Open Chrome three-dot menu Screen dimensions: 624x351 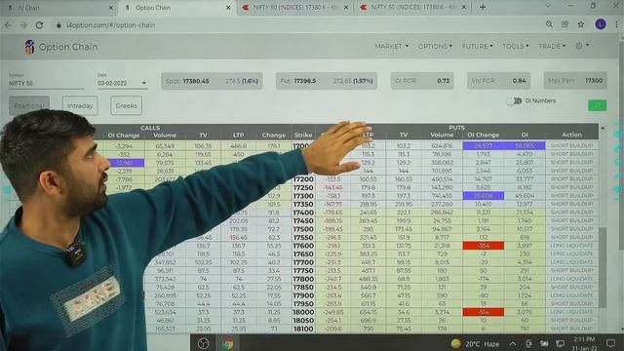[x=617, y=24]
